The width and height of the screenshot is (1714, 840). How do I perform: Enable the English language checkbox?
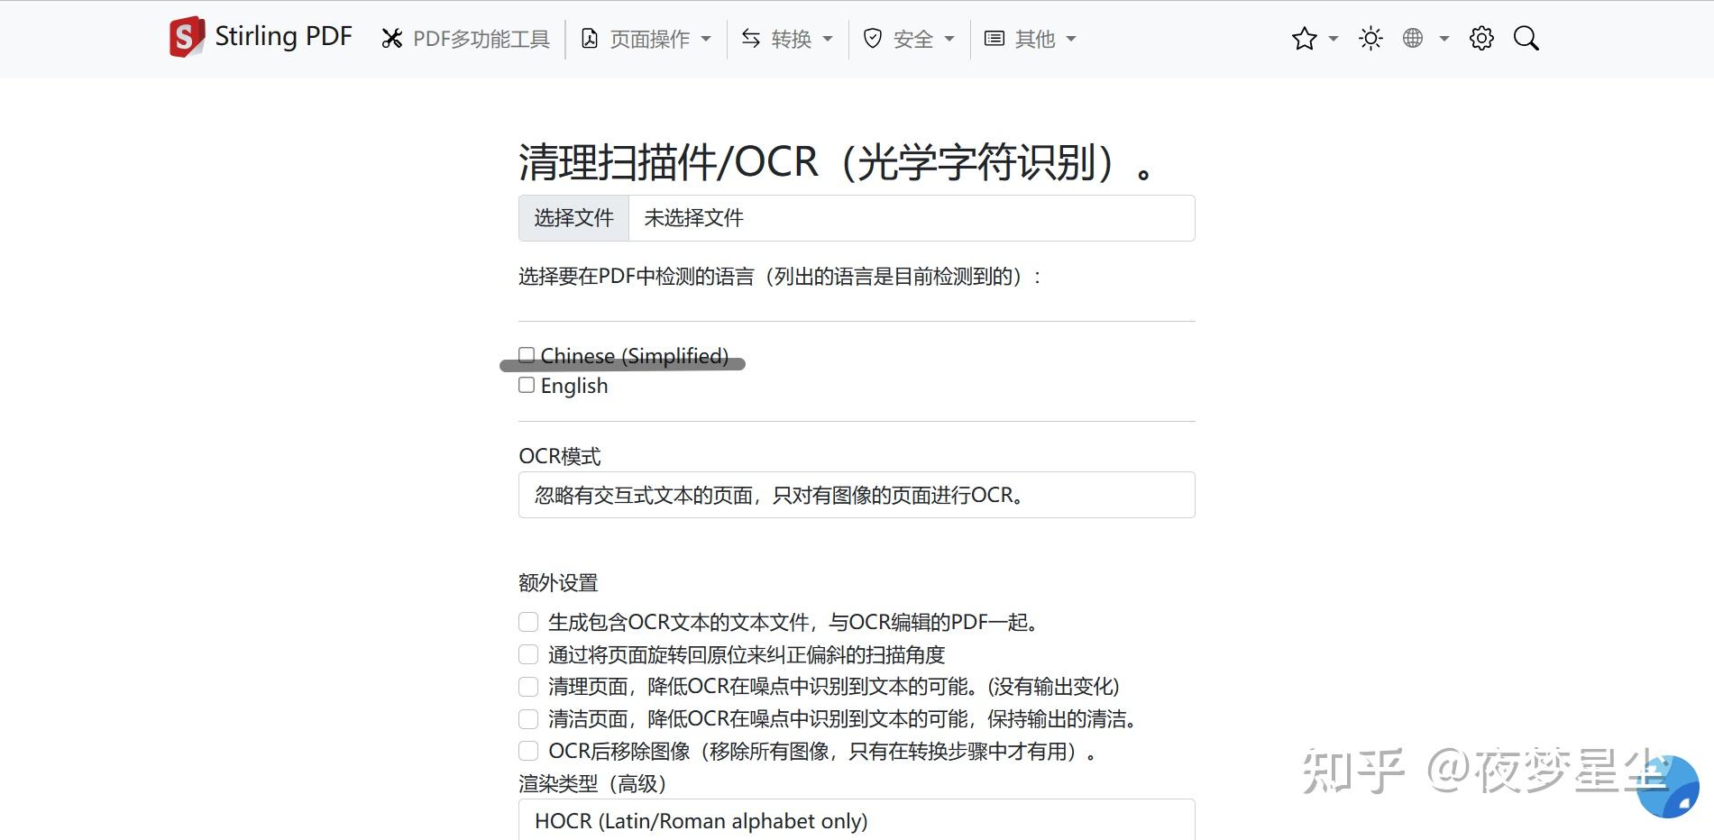526,384
